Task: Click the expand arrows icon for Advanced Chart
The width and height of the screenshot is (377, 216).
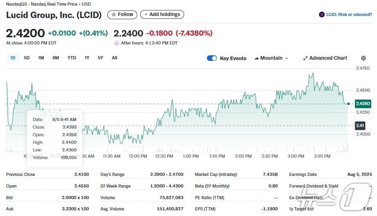Action: point(305,58)
